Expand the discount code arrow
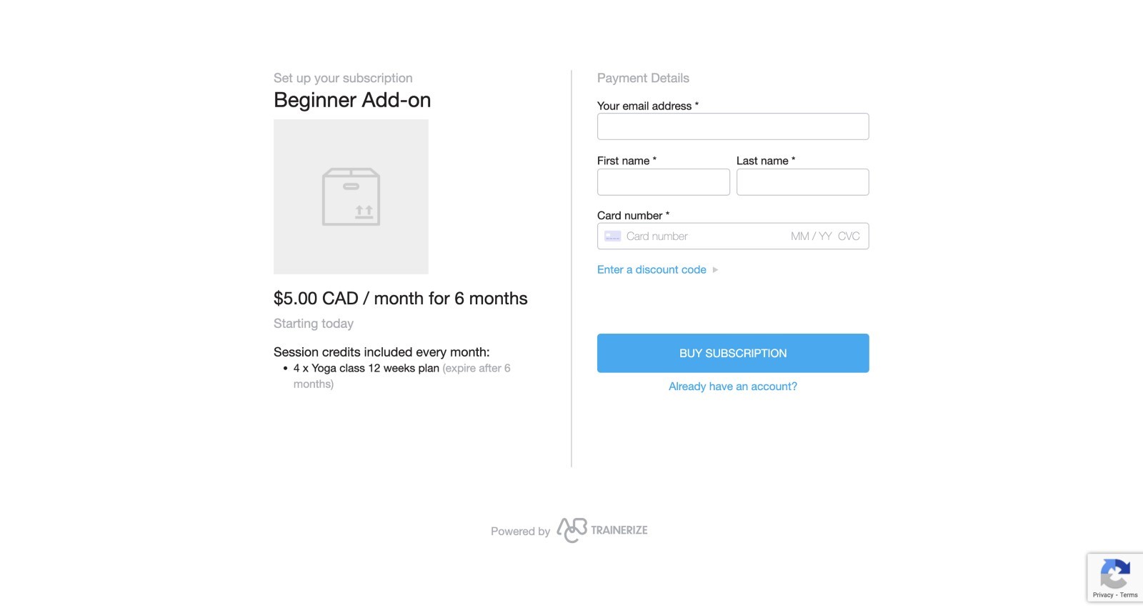Image resolution: width=1143 pixels, height=608 pixels. point(715,270)
